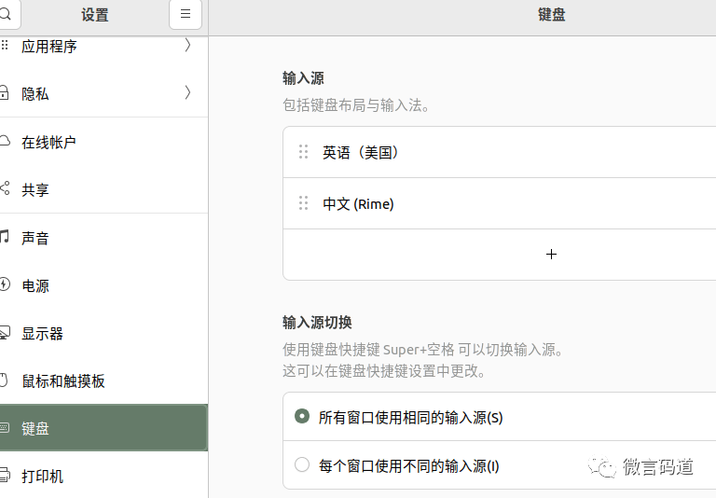
Task: Select 每个窗口使用不同的输入源 radio option
Action: tap(301, 465)
